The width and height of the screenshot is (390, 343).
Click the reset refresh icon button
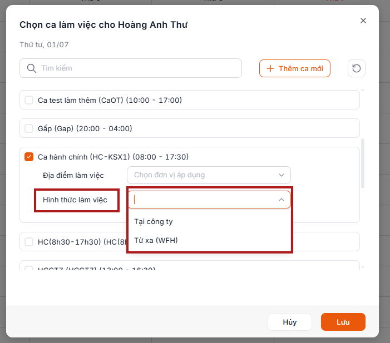(356, 68)
